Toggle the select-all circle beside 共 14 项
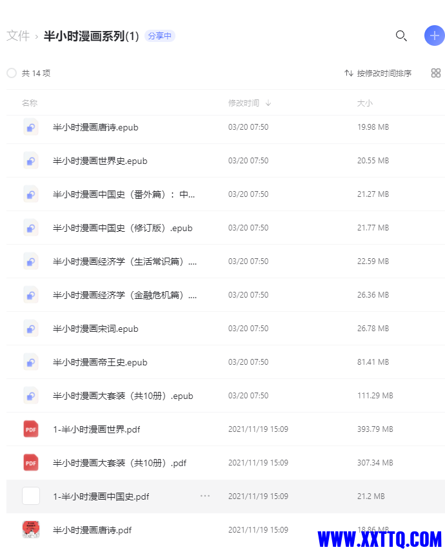Viewport: 445px width, 552px height. click(12, 73)
